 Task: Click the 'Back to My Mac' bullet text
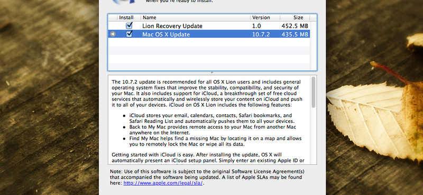coord(213,130)
